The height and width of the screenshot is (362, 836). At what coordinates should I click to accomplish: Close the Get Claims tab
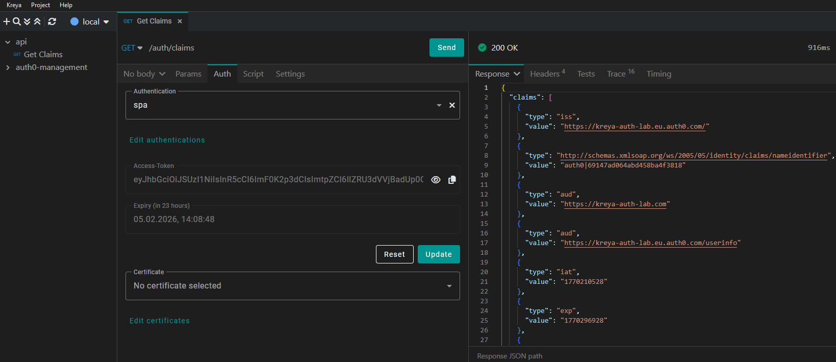pyautogui.click(x=180, y=21)
